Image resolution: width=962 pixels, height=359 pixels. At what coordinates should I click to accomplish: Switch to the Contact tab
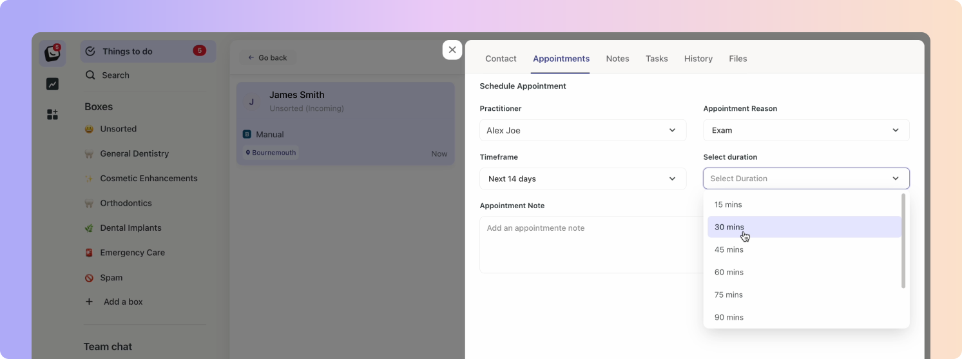click(x=501, y=59)
